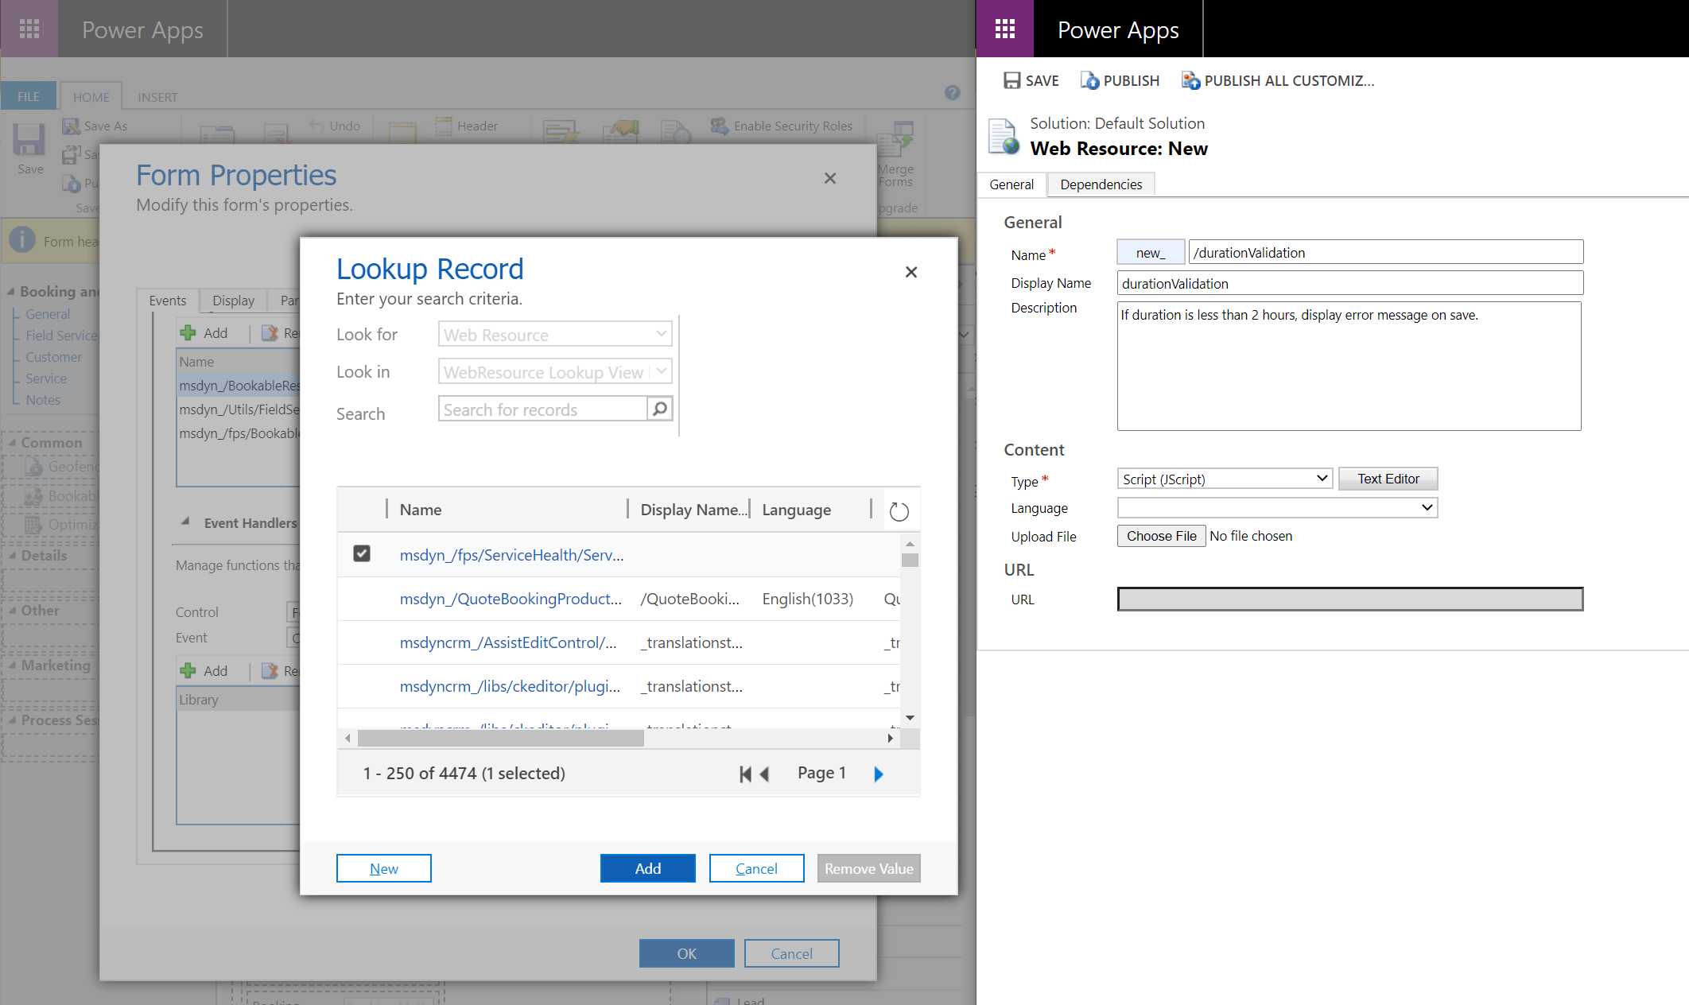Image resolution: width=1689 pixels, height=1005 pixels.
Task: Collapse the Common section in the form navigator
Action: [14, 442]
